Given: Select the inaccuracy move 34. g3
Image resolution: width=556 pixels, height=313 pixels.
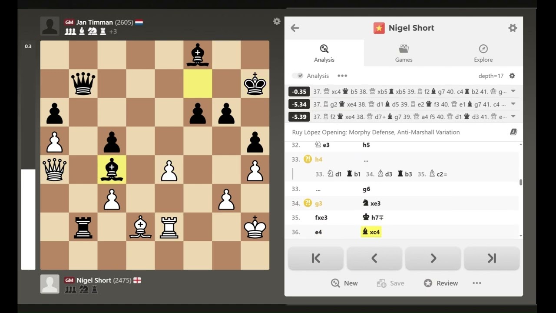Looking at the screenshot, I should coord(319,203).
